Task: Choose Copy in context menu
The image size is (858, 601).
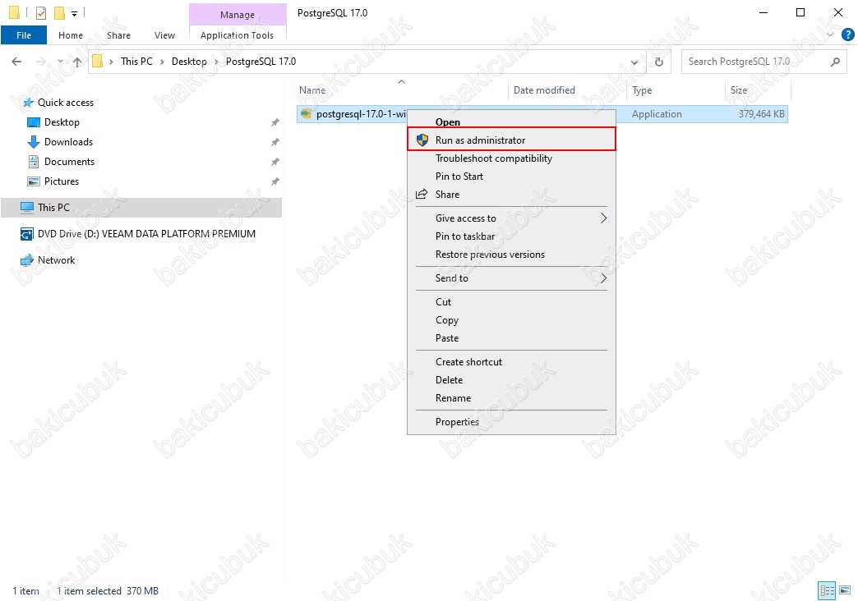Action: tap(511, 320)
